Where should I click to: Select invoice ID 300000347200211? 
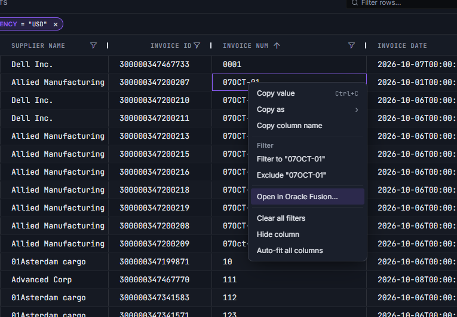160,118
